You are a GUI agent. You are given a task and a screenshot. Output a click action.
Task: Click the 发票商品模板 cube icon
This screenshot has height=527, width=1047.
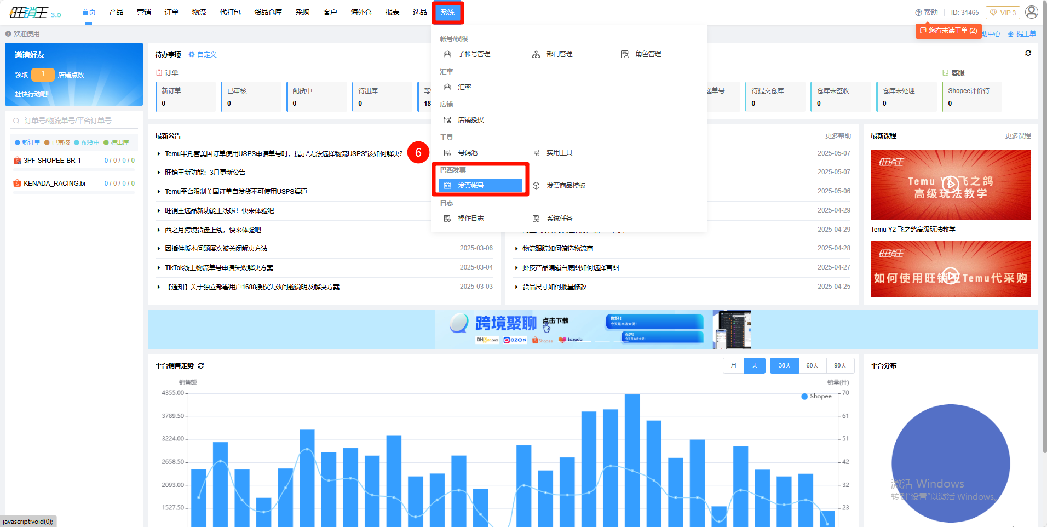tap(536, 186)
